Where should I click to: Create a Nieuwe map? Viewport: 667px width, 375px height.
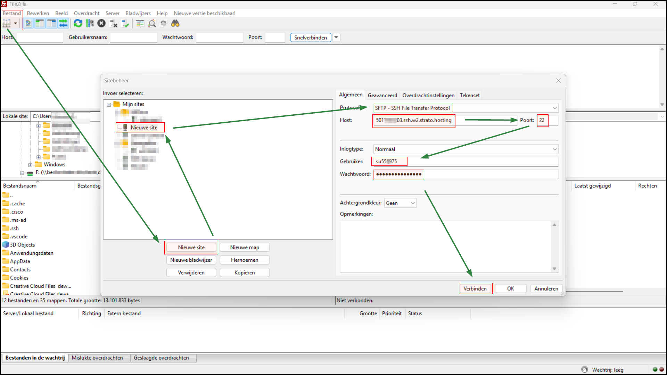pyautogui.click(x=245, y=247)
